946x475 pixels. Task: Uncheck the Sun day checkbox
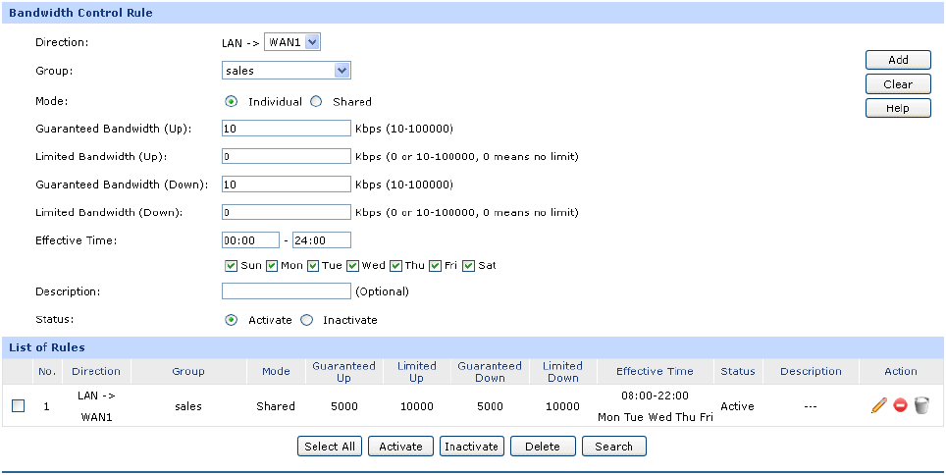pyautogui.click(x=231, y=265)
